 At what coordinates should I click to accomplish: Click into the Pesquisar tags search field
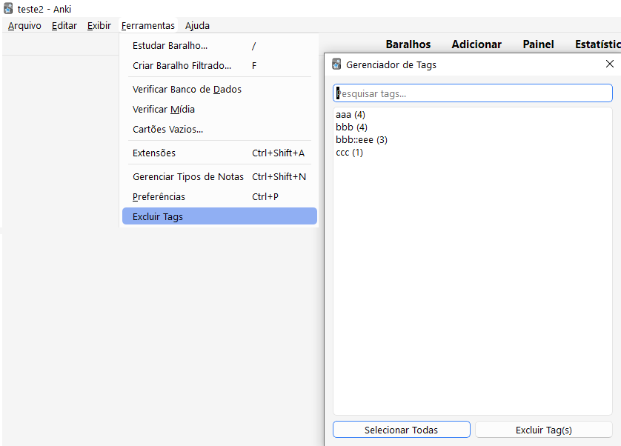(472, 93)
